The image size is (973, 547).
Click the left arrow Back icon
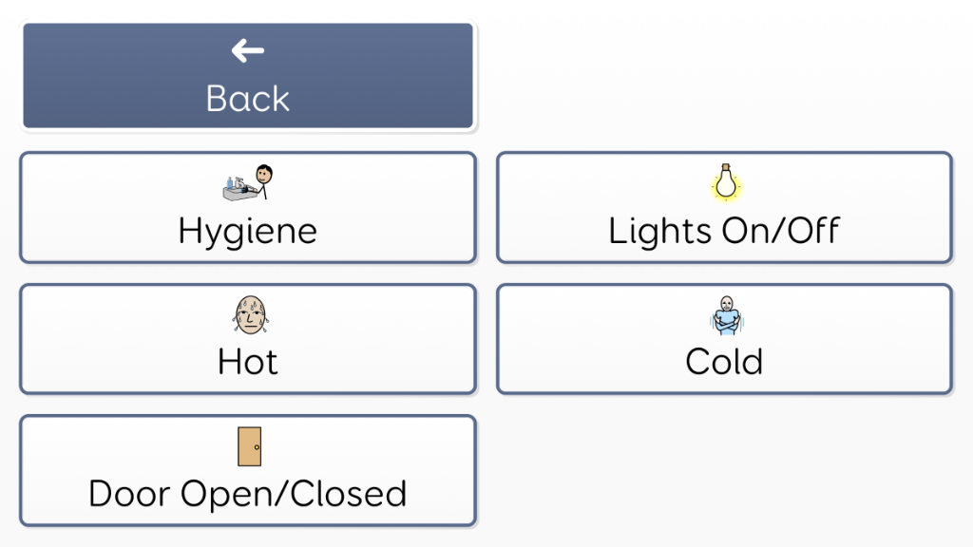click(x=248, y=50)
